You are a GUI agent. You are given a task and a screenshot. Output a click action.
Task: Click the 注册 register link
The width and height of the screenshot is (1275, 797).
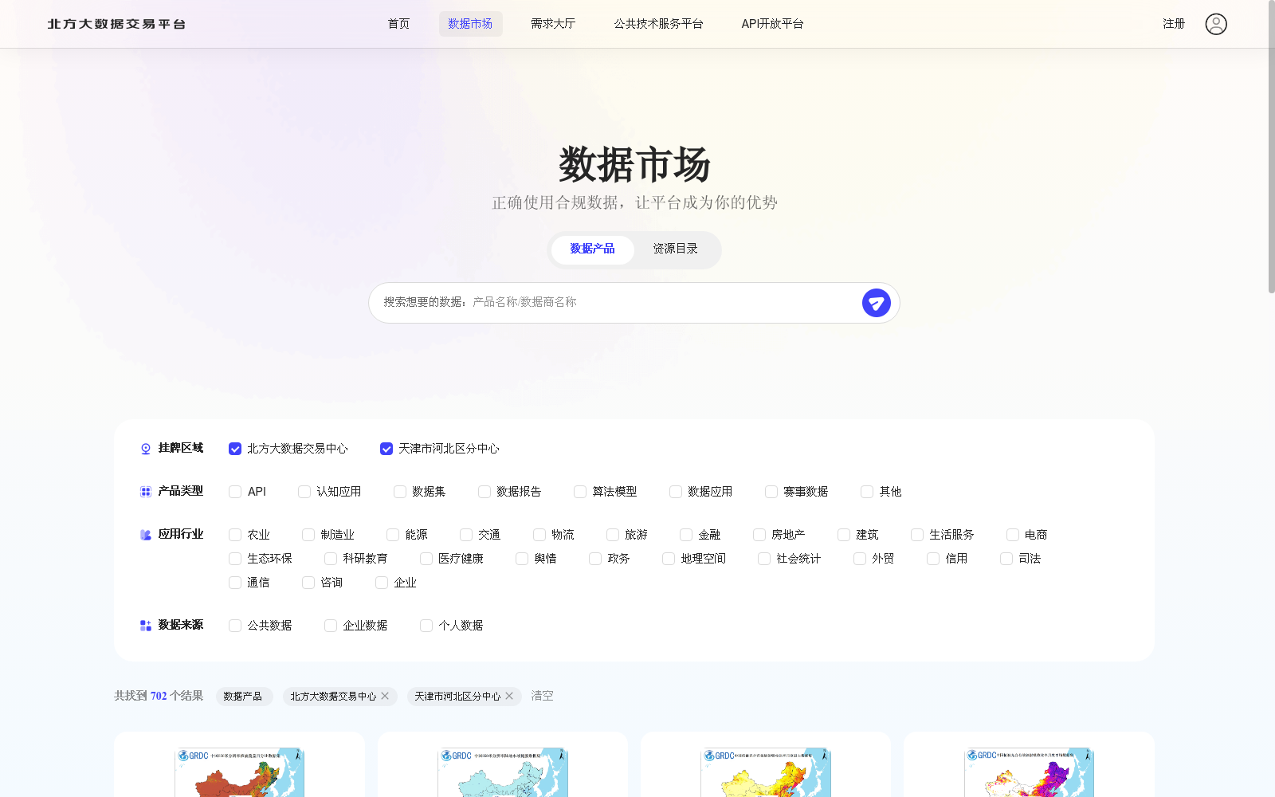point(1174,24)
